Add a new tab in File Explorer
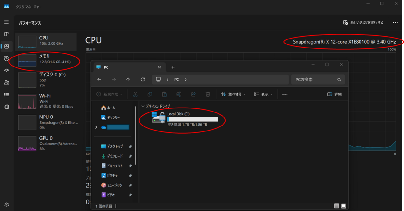This screenshot has height=211, width=404. [x=173, y=67]
